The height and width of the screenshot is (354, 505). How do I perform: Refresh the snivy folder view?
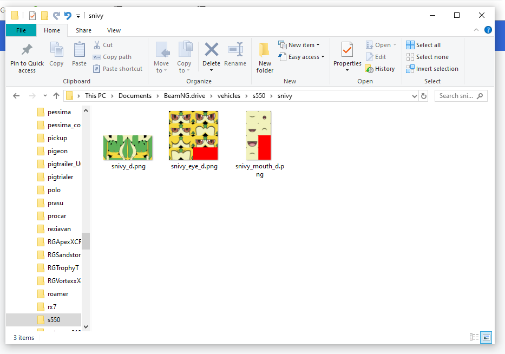click(424, 96)
